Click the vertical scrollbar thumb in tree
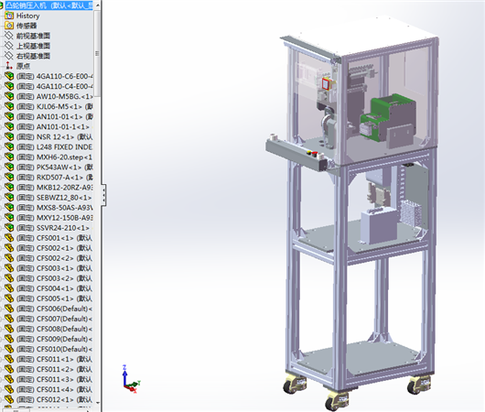The height and width of the screenshot is (412, 485). (x=97, y=53)
